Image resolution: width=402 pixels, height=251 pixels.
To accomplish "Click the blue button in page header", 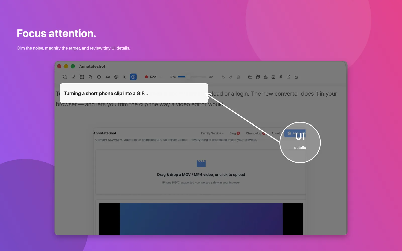I will [295, 133].
